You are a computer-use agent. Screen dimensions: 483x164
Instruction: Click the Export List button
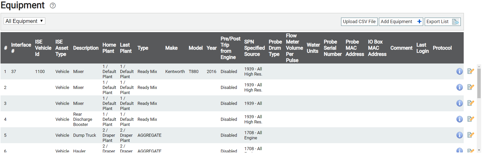pyautogui.click(x=443, y=22)
